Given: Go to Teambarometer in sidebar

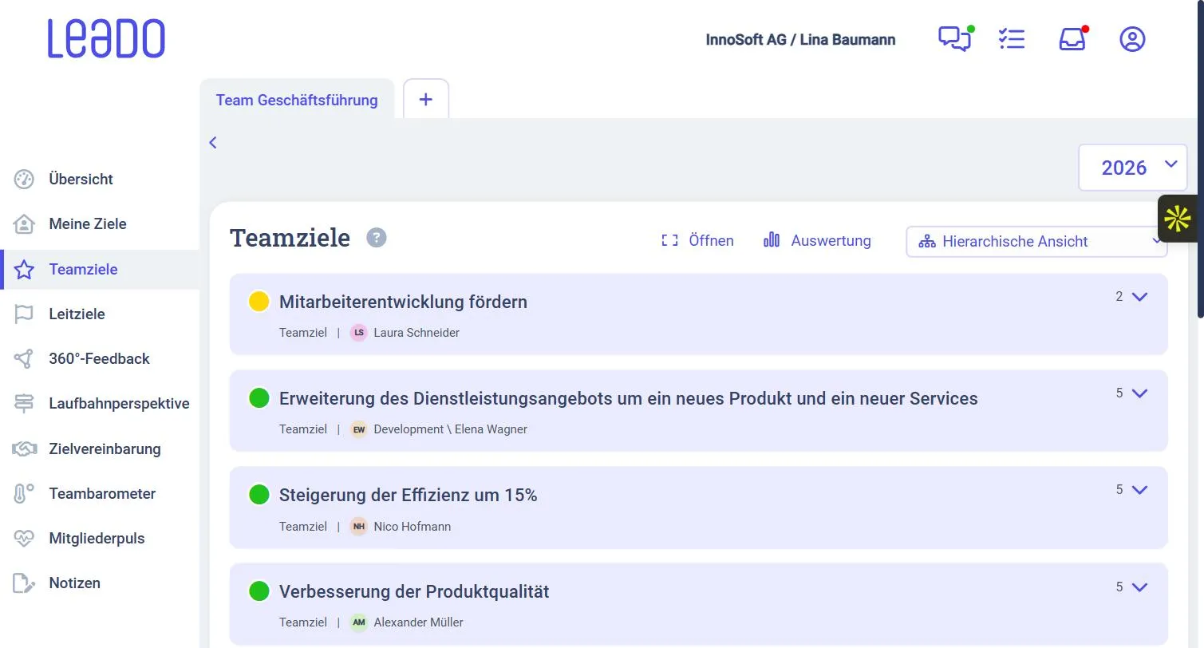Looking at the screenshot, I should (x=102, y=493).
